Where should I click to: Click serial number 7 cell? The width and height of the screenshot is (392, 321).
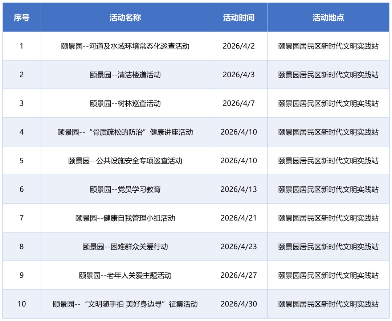pyautogui.click(x=21, y=218)
